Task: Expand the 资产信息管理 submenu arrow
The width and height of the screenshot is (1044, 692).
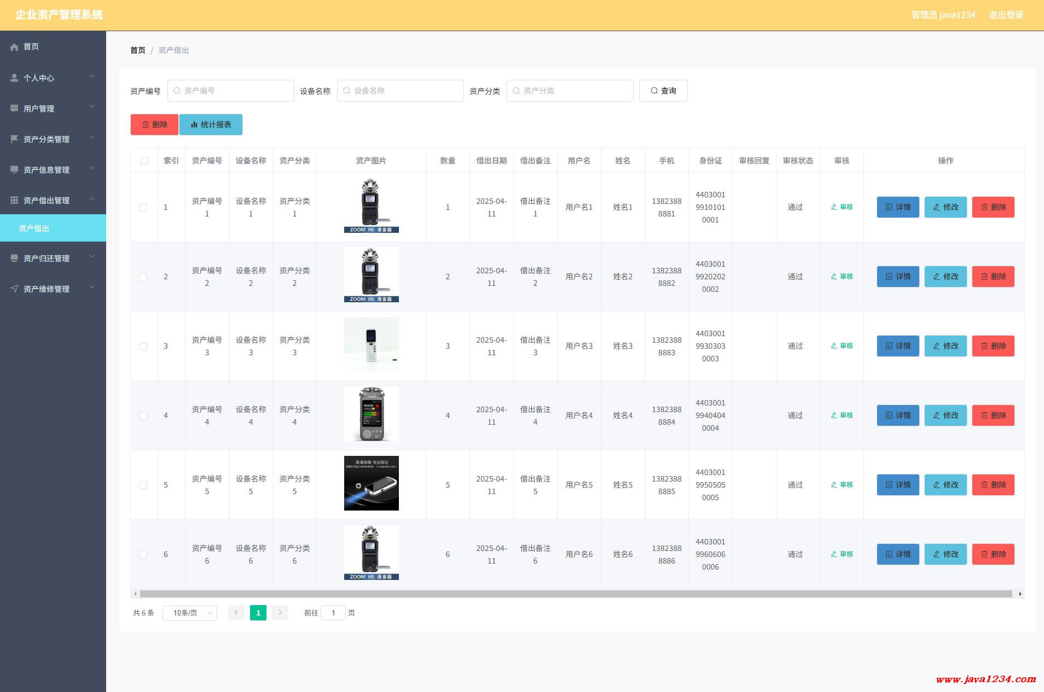Action: 92,168
